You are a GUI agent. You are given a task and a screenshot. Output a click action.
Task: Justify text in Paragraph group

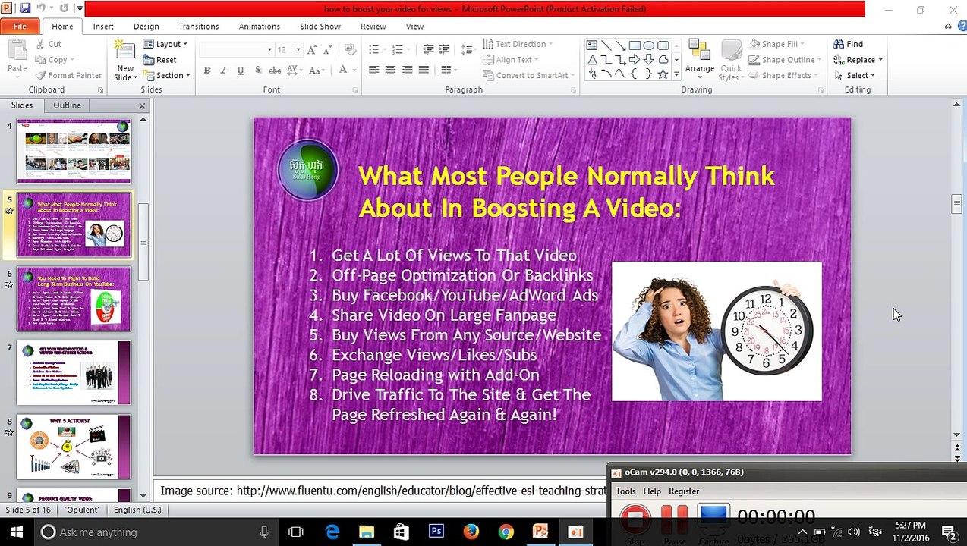(424, 70)
